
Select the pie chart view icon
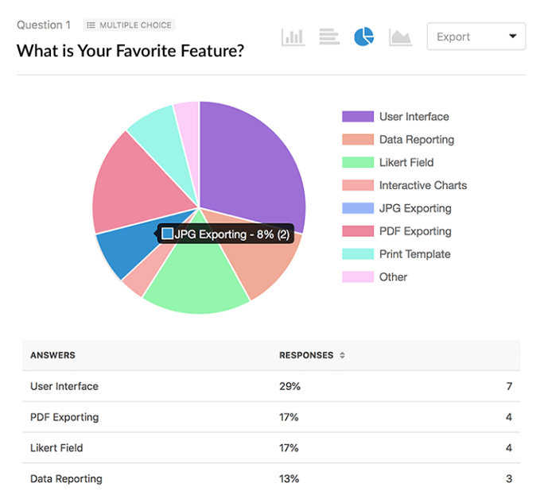[364, 37]
